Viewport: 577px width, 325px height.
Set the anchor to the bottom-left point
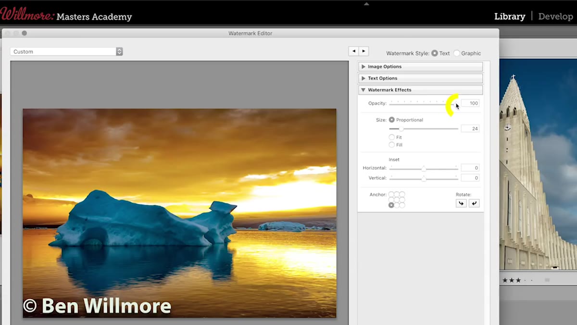(391, 205)
